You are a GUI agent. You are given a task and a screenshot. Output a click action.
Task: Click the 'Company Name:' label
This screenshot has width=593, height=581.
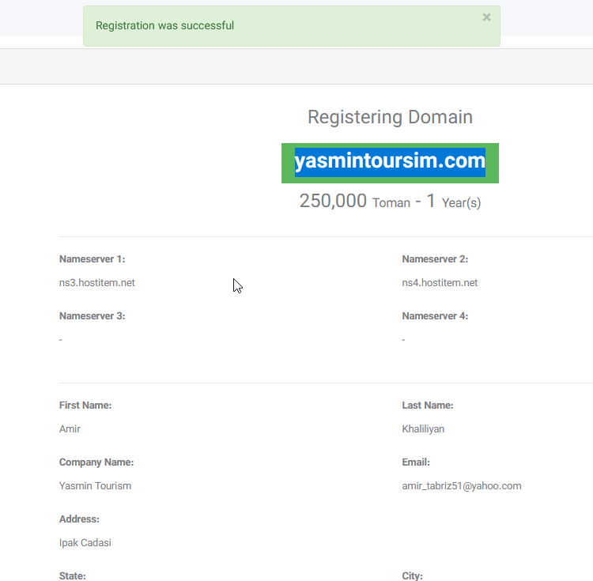click(x=96, y=462)
